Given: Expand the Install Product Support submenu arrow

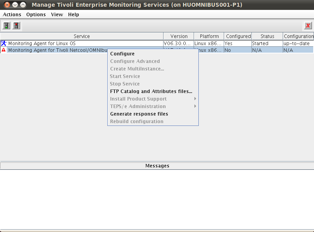Looking at the screenshot, I should tap(195, 99).
